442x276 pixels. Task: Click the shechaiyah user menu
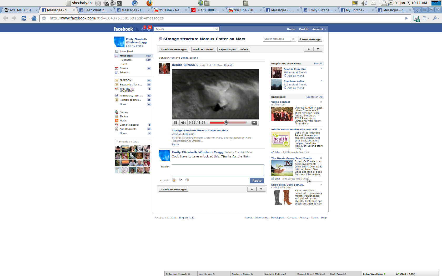tap(79, 3)
